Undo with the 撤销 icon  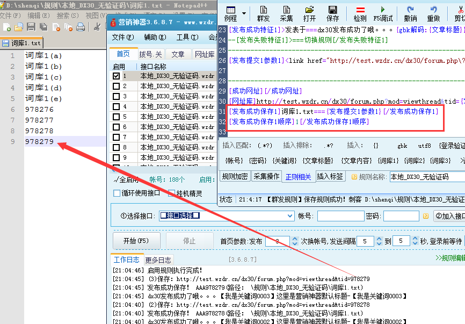411,13
